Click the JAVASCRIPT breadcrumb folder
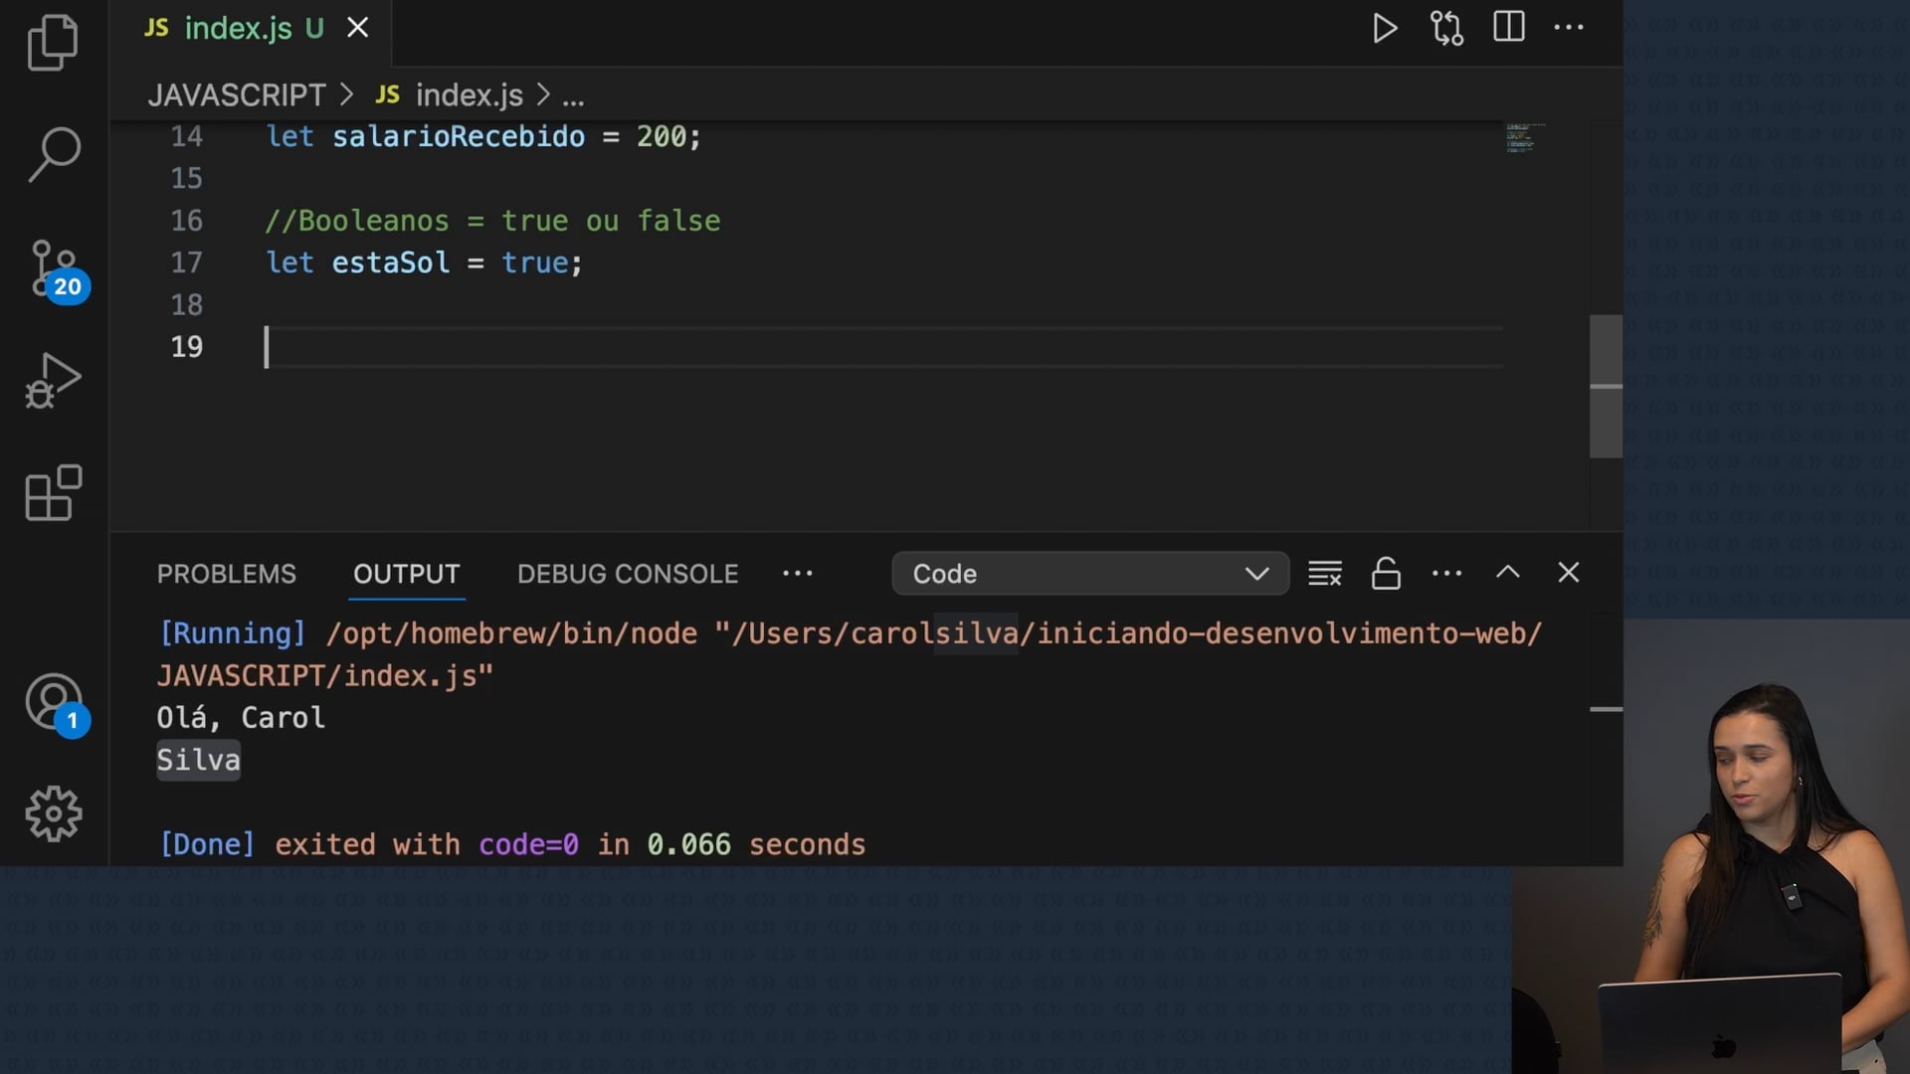The width and height of the screenshot is (1910, 1074). click(x=237, y=95)
